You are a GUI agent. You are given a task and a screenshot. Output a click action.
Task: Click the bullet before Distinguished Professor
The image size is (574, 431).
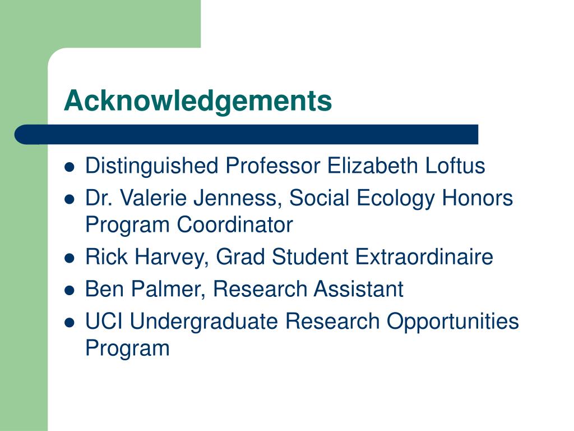[x=69, y=167]
